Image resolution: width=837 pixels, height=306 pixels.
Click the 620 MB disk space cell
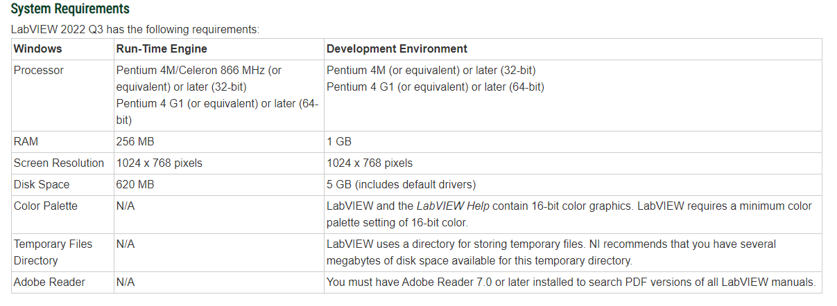[135, 185]
